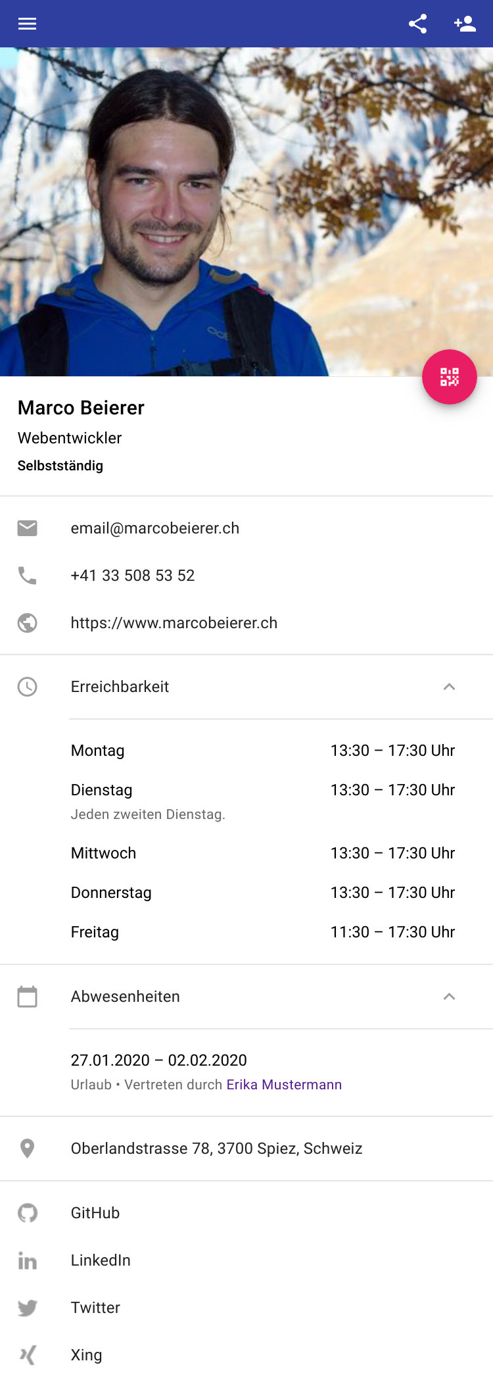This screenshot has height=1386, width=493.
Task: Click the map pin location icon
Action: coord(27,1149)
